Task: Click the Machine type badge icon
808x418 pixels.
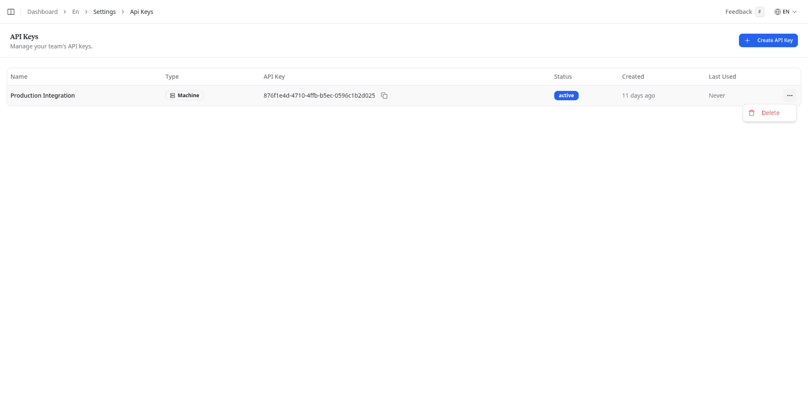Action: click(173, 96)
